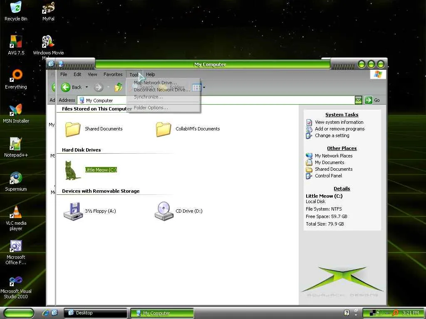Go to My Documents link
Screen dimensions: 426x319
tap(329, 162)
